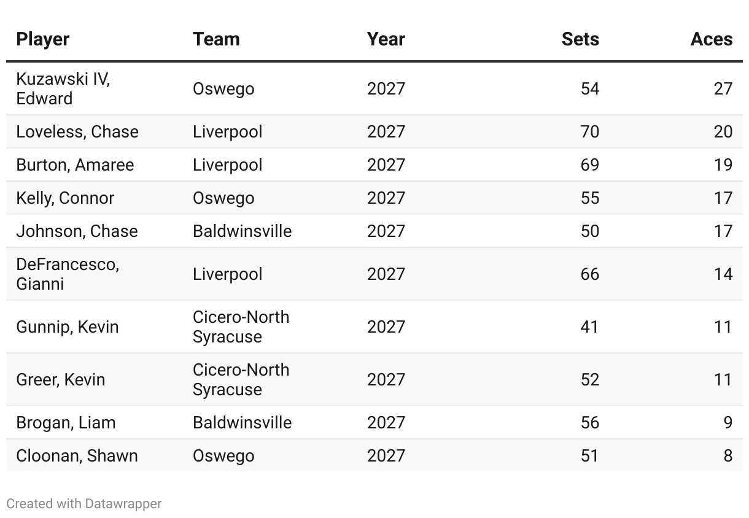This screenshot has width=749, height=518.
Task: Click Kelly, Connor in the table
Action: 65,198
